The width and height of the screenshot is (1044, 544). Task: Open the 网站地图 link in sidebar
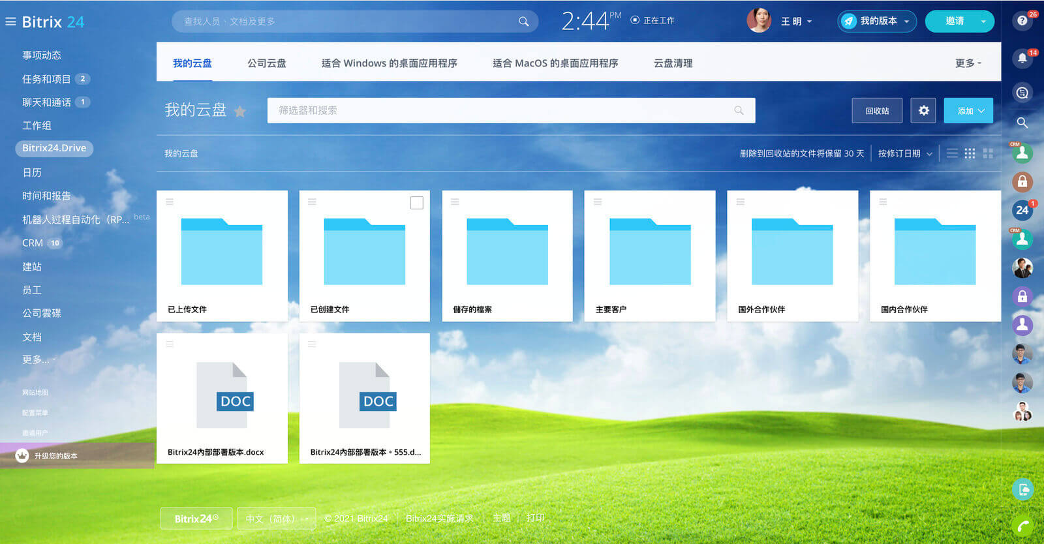35,393
